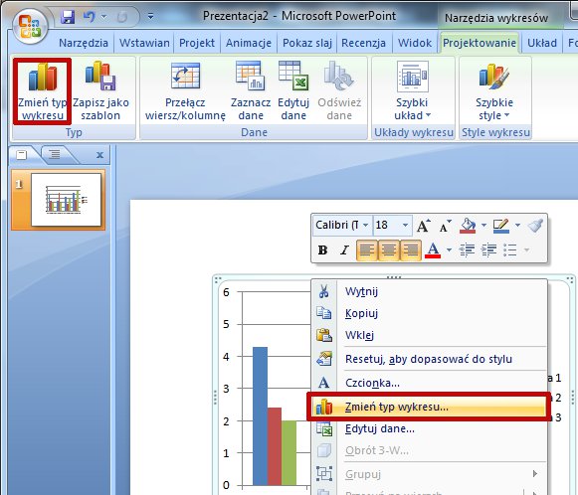Click the Redo icon in quick access
The height and width of the screenshot is (495, 578).
pos(122,17)
